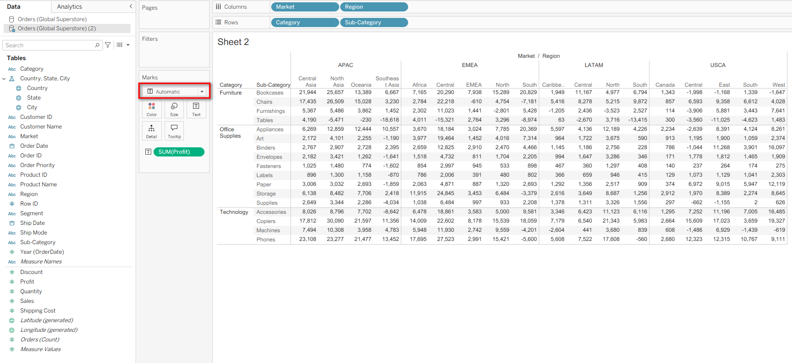792x363 pixels.
Task: Click the Text marks card button
Action: [x=196, y=109]
